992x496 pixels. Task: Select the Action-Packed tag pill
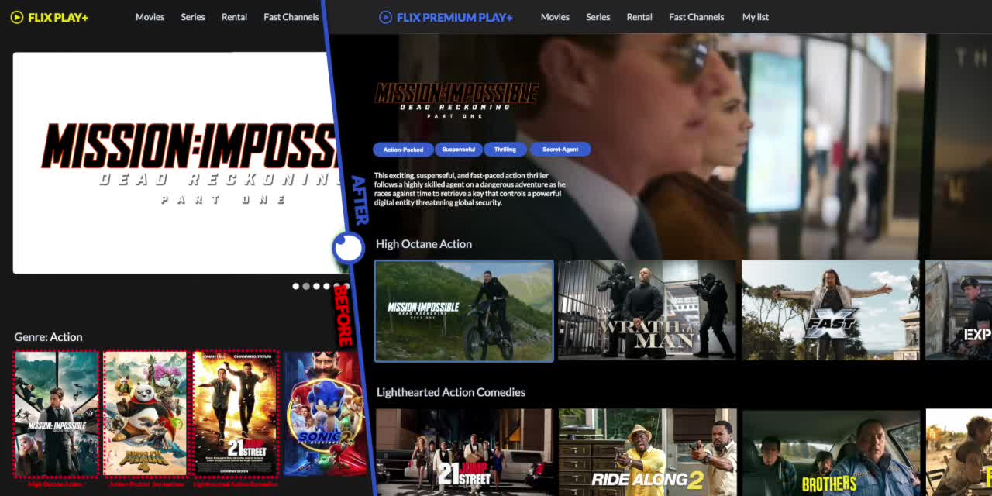click(403, 150)
